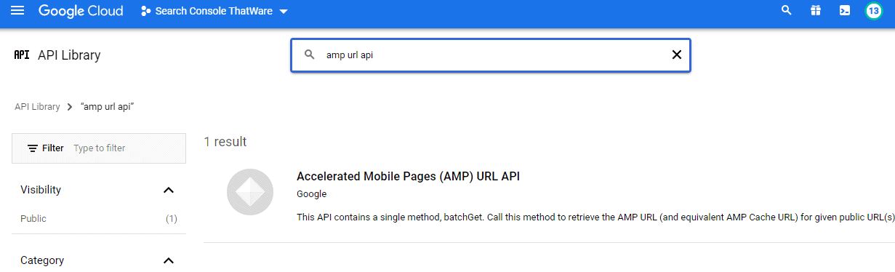Screen dimensions: 895x272
Task: Click the Filter icon
Action: [33, 148]
